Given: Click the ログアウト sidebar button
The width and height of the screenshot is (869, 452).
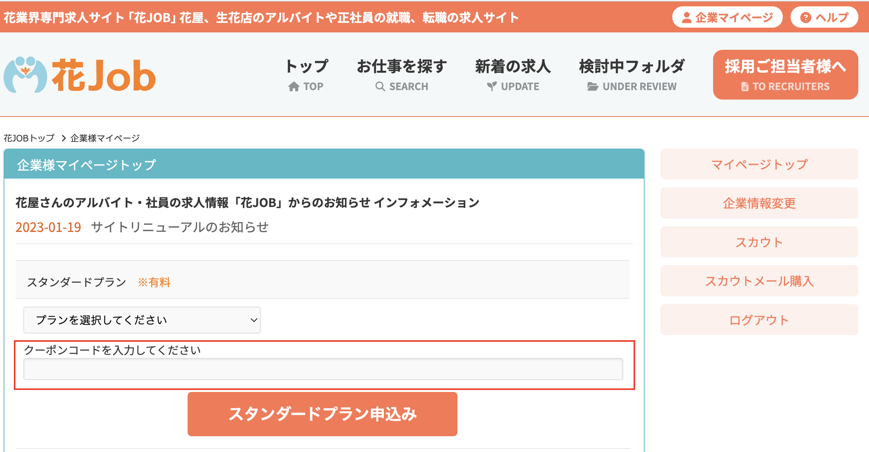Looking at the screenshot, I should [x=759, y=320].
